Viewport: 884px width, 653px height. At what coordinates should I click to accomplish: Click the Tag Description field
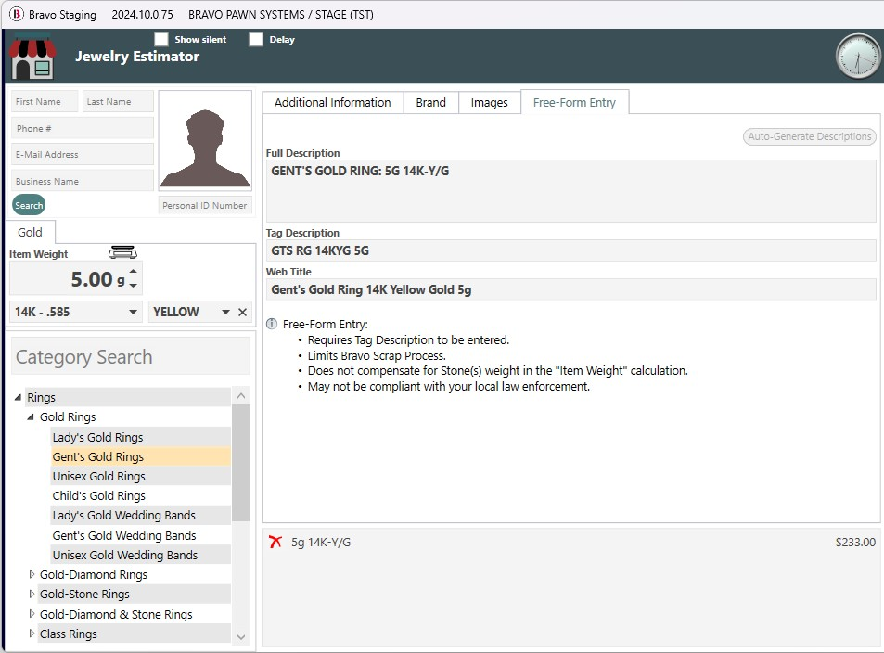571,250
